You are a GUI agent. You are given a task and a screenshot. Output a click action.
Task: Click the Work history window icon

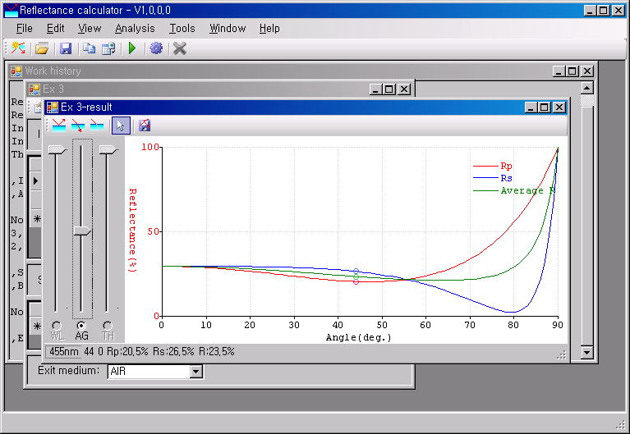16,71
